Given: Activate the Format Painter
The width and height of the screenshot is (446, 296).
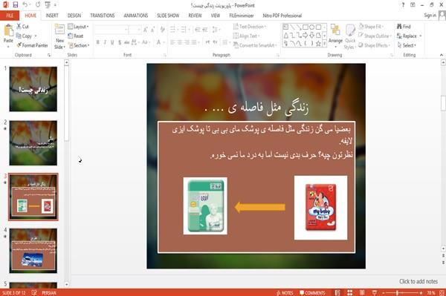Looking at the screenshot, I should [x=32, y=45].
